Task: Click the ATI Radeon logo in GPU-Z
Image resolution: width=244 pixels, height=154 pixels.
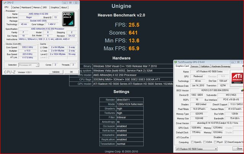Action: (237, 79)
